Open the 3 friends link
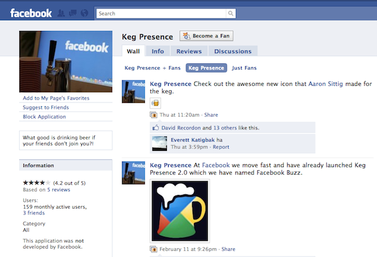The height and width of the screenshot is (257, 377). 34,213
